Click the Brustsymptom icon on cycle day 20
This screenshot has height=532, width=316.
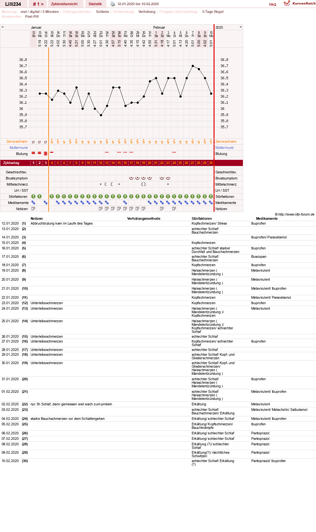149,178
